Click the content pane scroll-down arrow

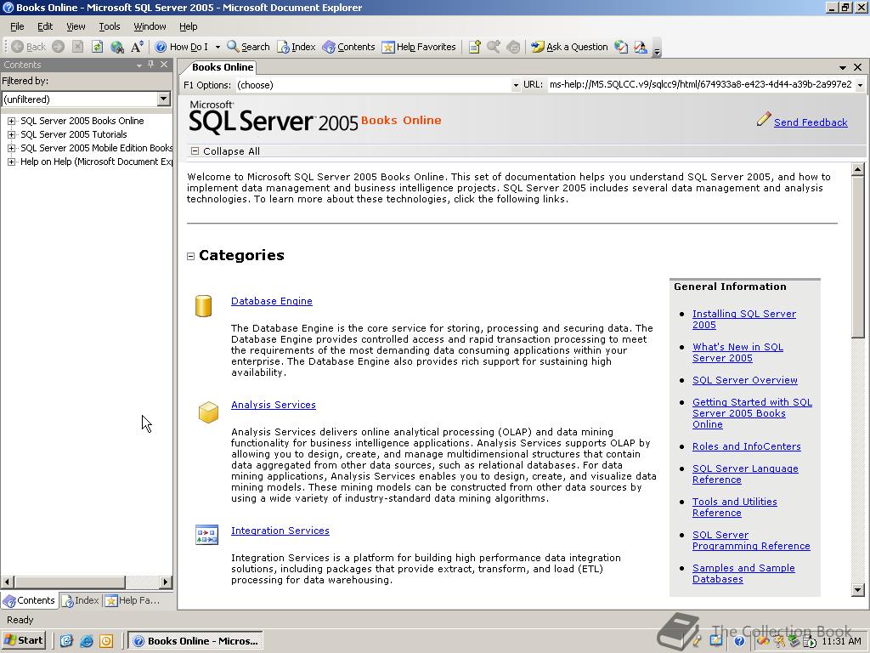858,590
